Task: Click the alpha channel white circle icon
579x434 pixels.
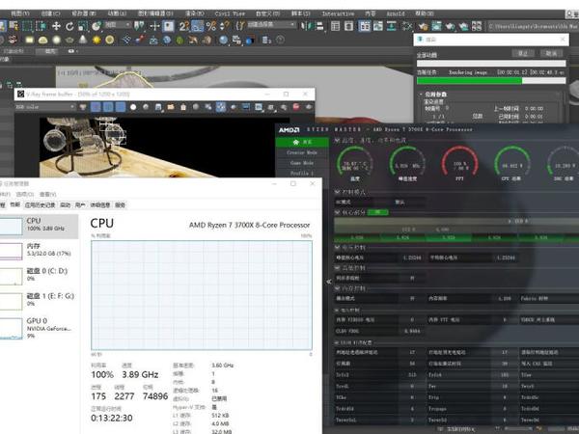Action: coord(133,107)
